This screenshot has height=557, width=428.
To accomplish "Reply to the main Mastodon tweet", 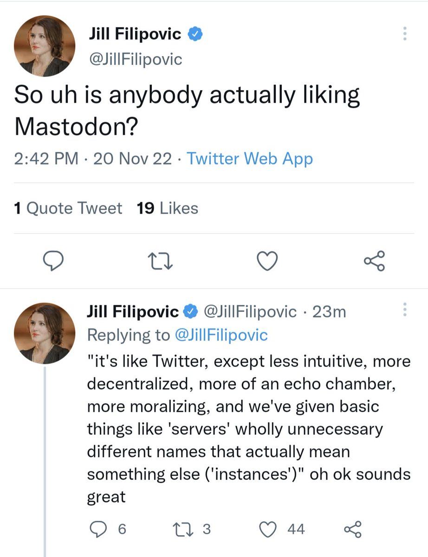I will click(56, 261).
